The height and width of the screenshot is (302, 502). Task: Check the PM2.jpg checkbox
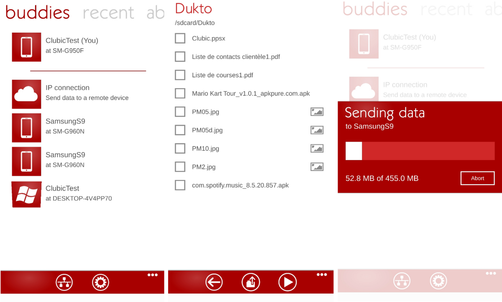point(180,167)
